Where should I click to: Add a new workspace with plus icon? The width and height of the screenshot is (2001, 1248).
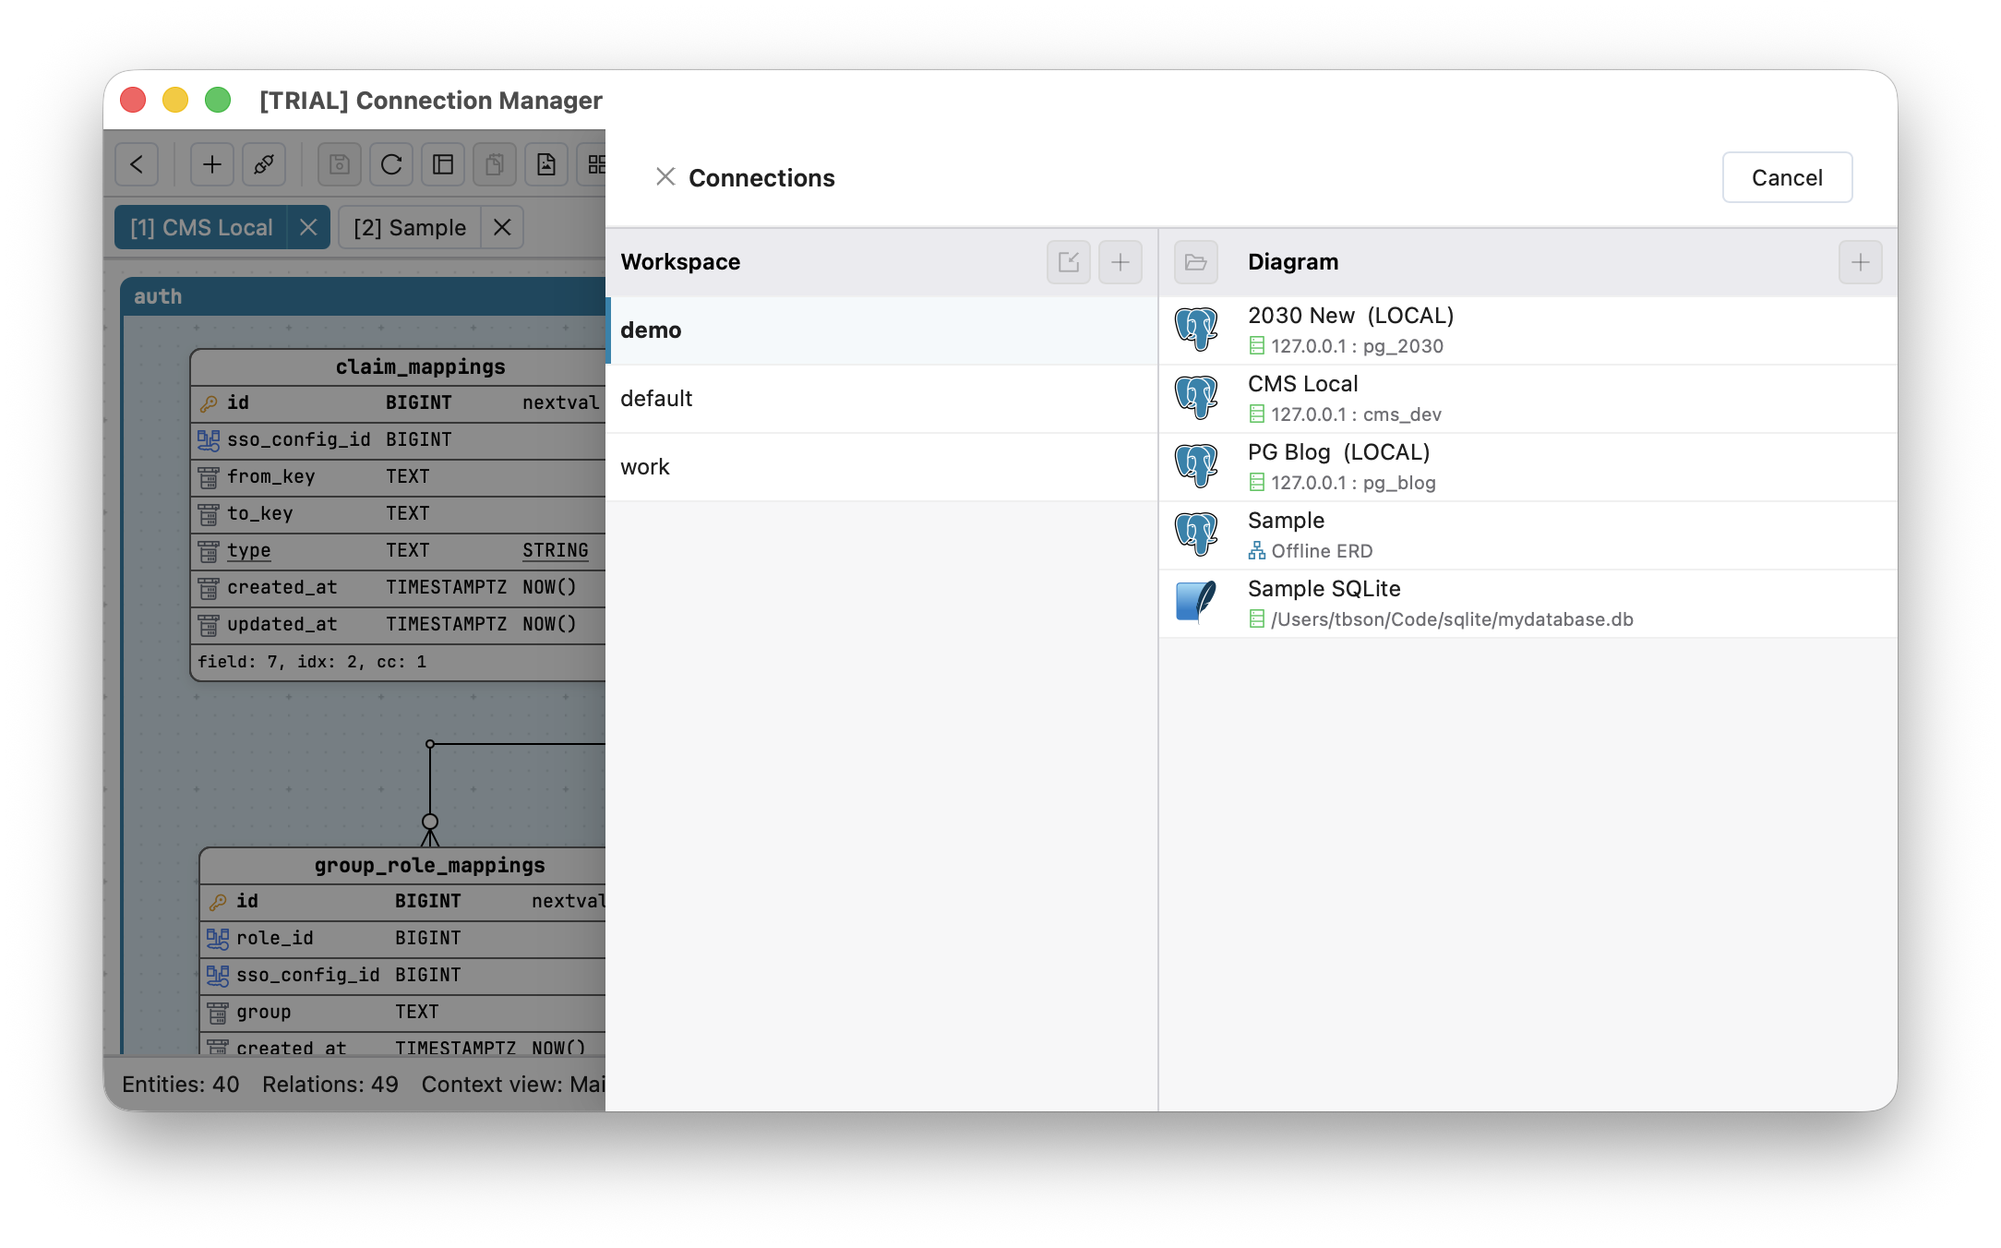(x=1120, y=262)
